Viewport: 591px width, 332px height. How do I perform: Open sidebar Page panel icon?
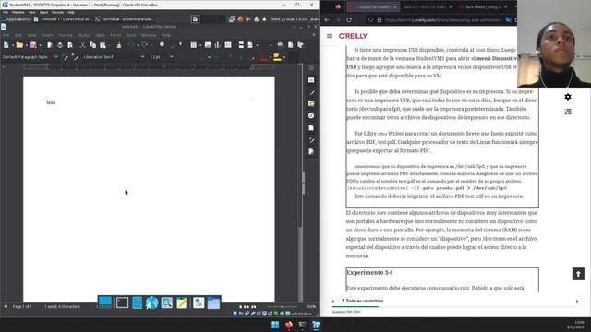click(x=311, y=127)
